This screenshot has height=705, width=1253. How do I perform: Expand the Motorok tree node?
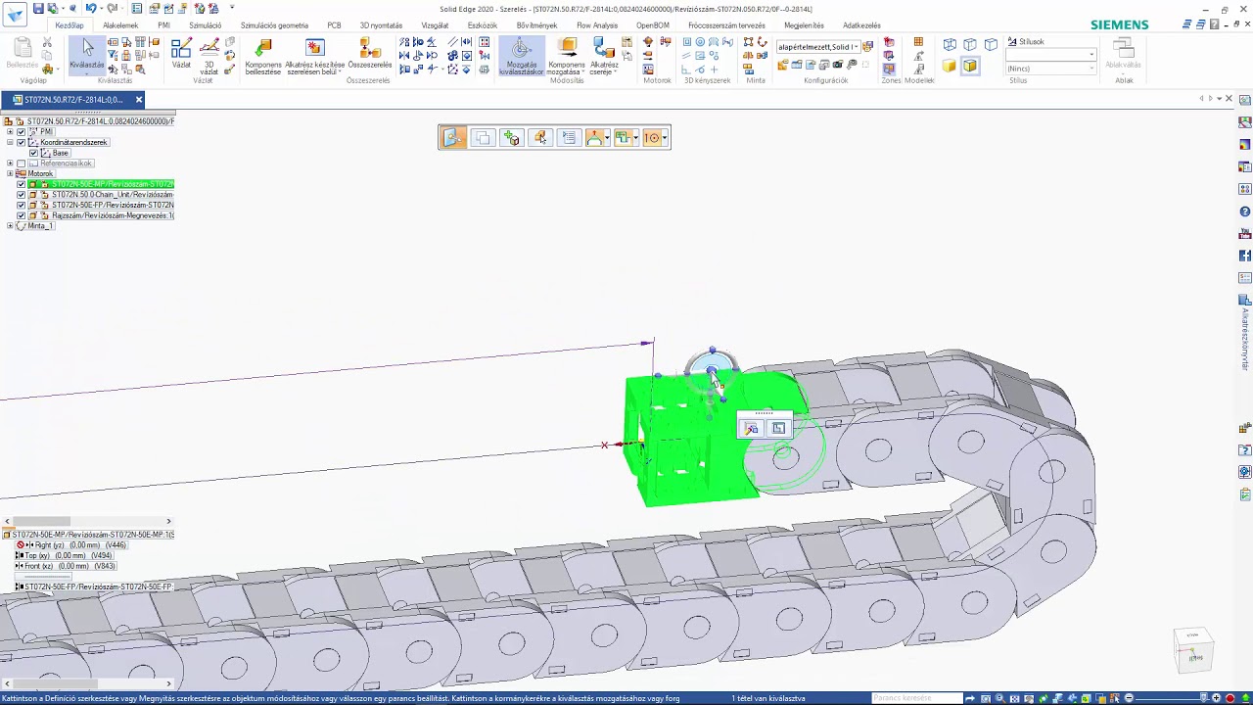coord(10,173)
